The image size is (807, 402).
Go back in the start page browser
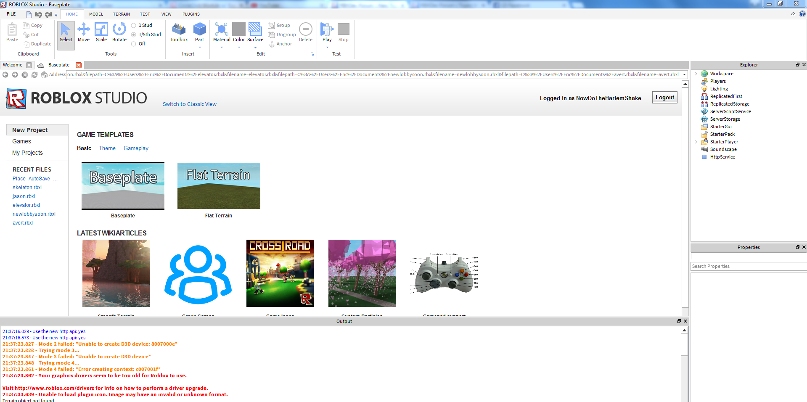point(5,74)
